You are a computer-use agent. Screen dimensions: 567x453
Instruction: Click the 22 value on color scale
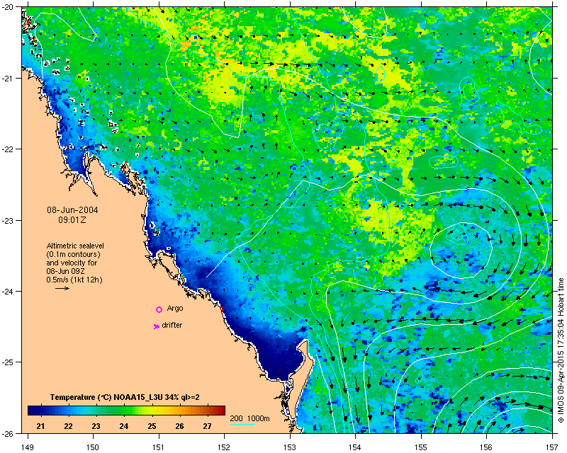click(x=68, y=426)
